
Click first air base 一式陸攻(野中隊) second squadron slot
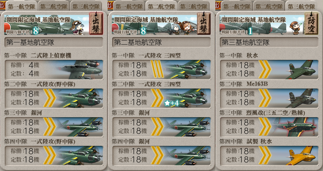(x=54, y=98)
